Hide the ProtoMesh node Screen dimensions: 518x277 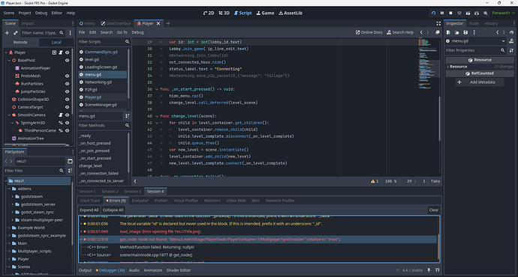[x=67, y=76]
